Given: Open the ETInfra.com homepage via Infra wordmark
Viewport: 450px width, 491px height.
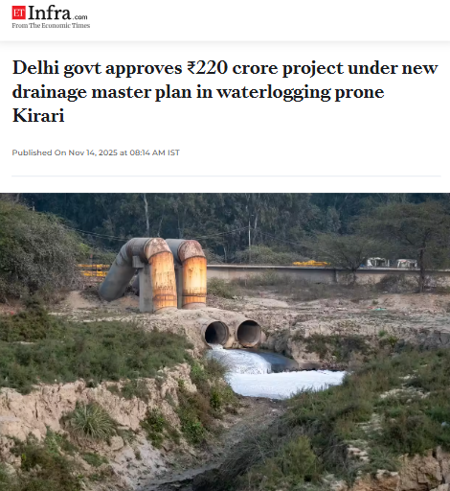Looking at the screenshot, I should tap(49, 13).
